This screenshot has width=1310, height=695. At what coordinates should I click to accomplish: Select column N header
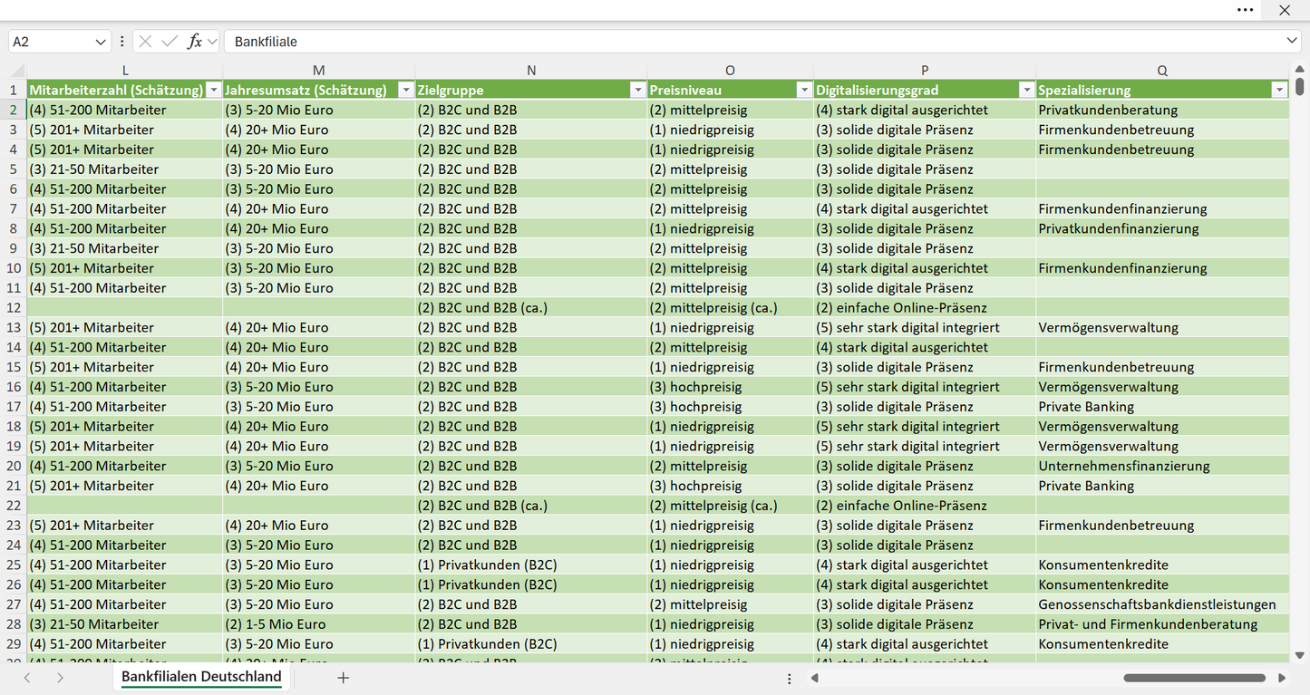tap(530, 71)
